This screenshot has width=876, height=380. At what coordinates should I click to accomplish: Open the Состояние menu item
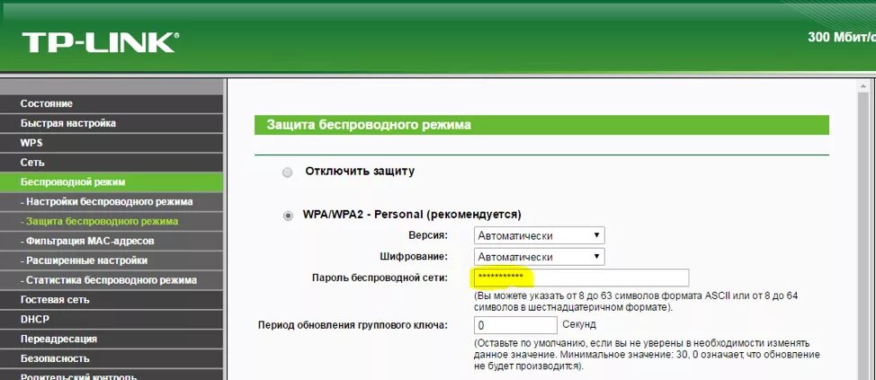(112, 104)
